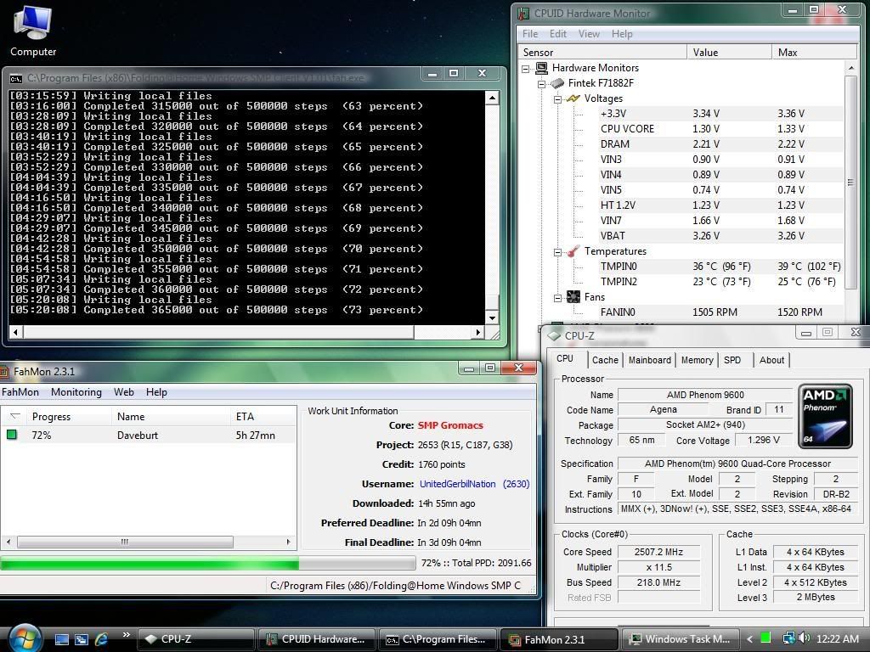The image size is (870, 652).
Task: Click the Max column header in Hardware Monitor
Action: [x=814, y=52]
